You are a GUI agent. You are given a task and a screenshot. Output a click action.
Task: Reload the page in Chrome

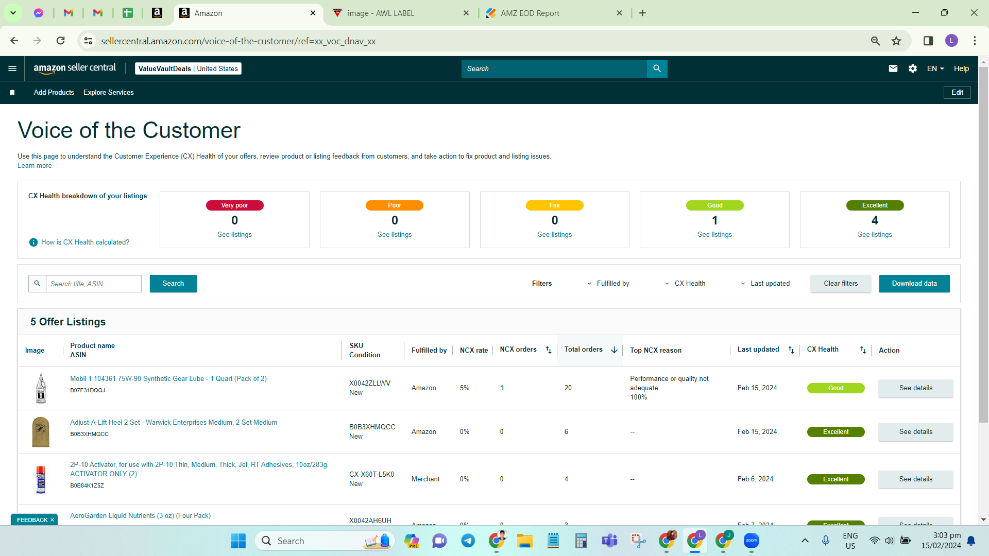[x=61, y=41]
